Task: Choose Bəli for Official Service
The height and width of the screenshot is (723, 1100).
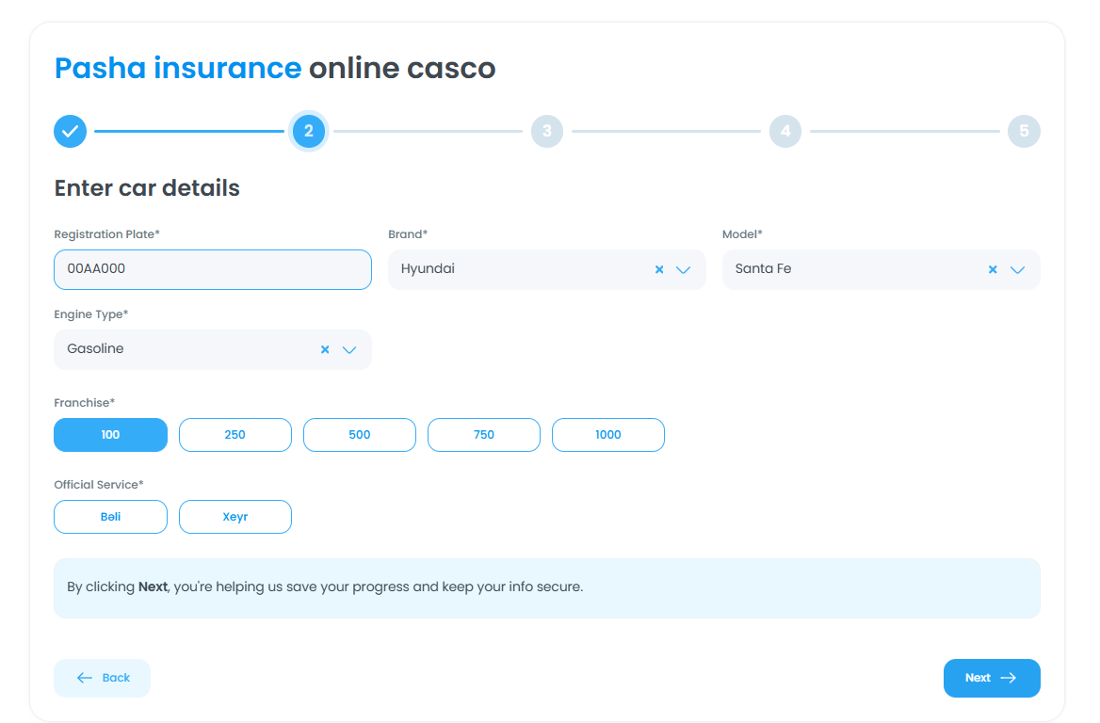Action: [111, 517]
